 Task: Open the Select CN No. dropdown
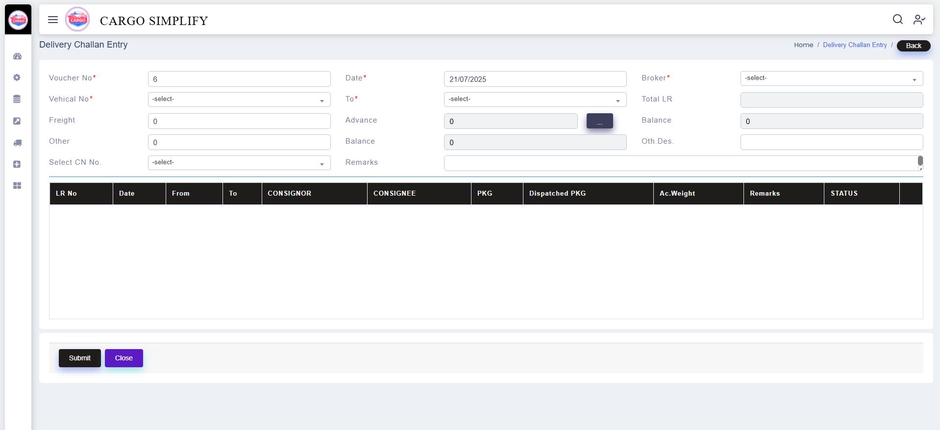[239, 163]
